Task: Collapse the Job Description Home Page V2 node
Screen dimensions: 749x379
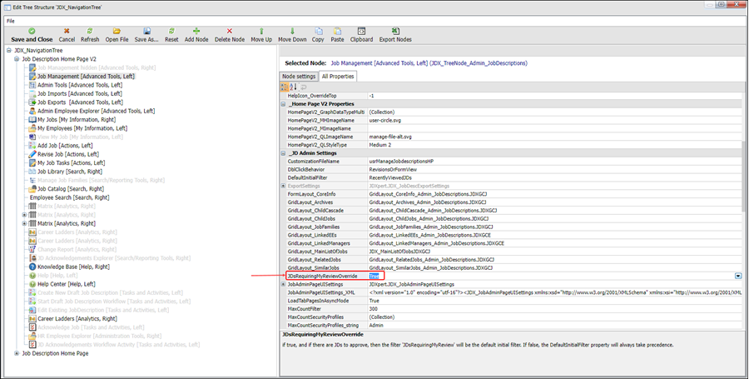Action: coord(17,60)
